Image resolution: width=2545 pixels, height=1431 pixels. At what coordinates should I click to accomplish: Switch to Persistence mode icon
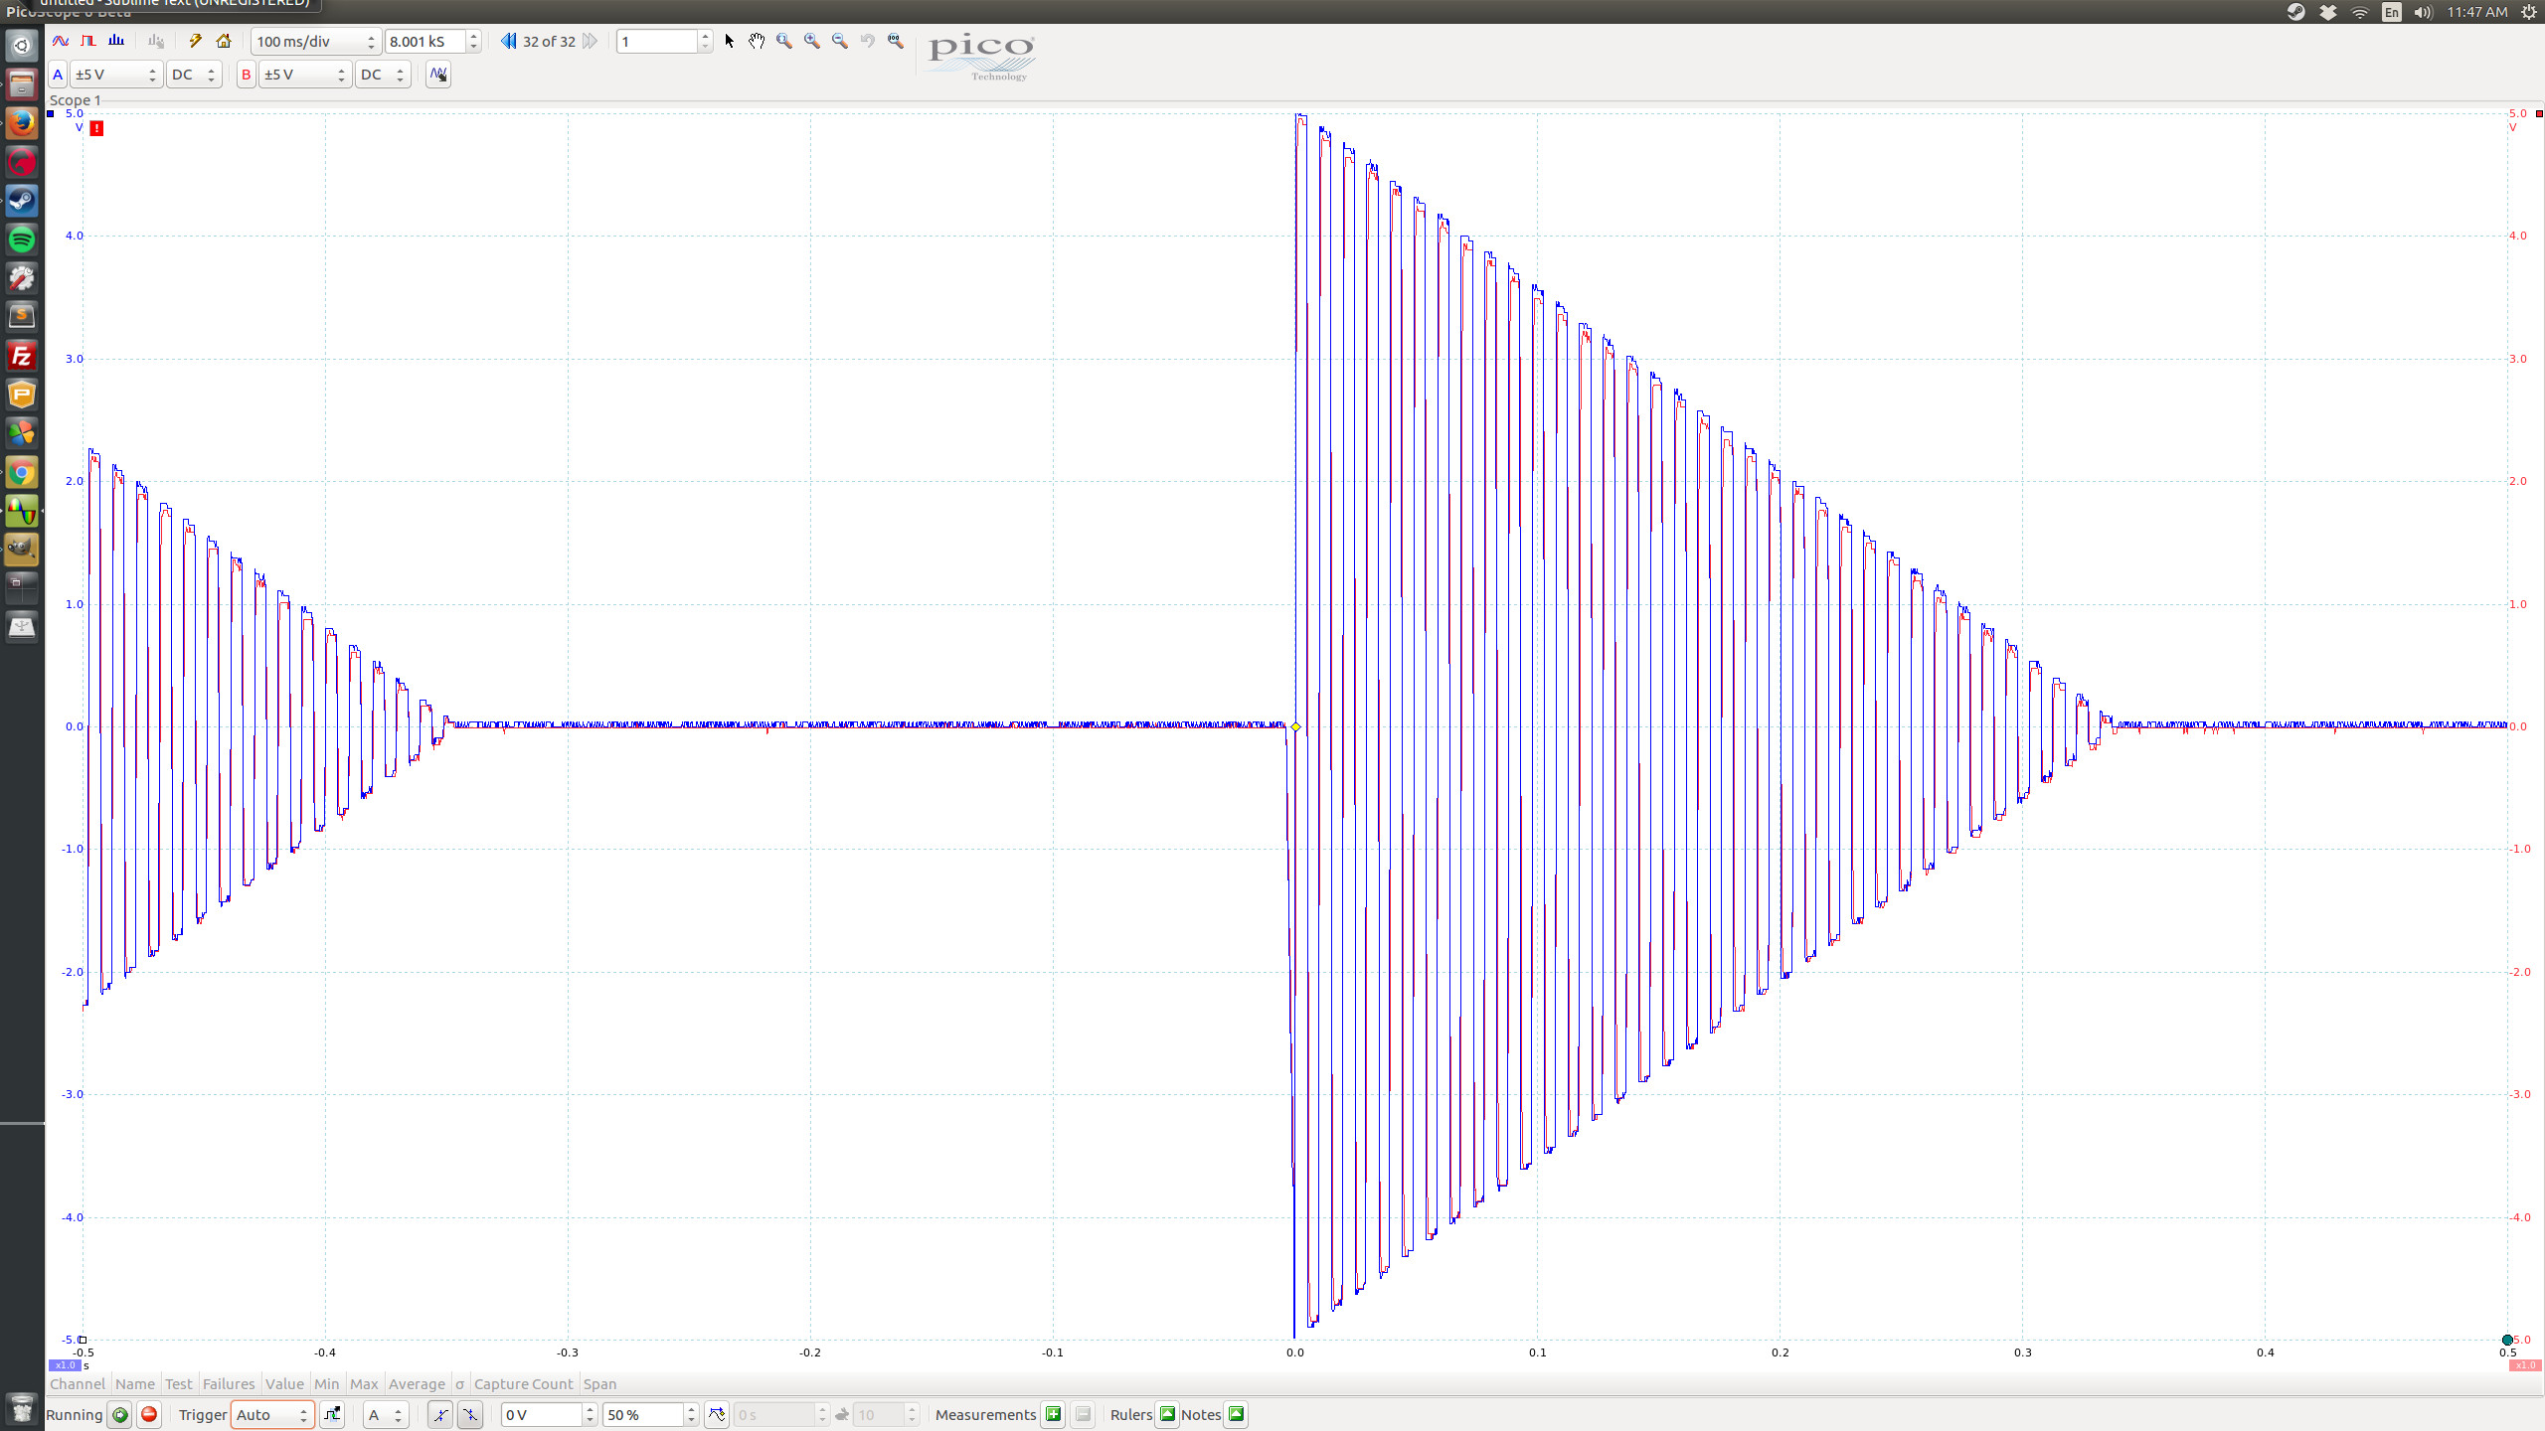point(88,41)
